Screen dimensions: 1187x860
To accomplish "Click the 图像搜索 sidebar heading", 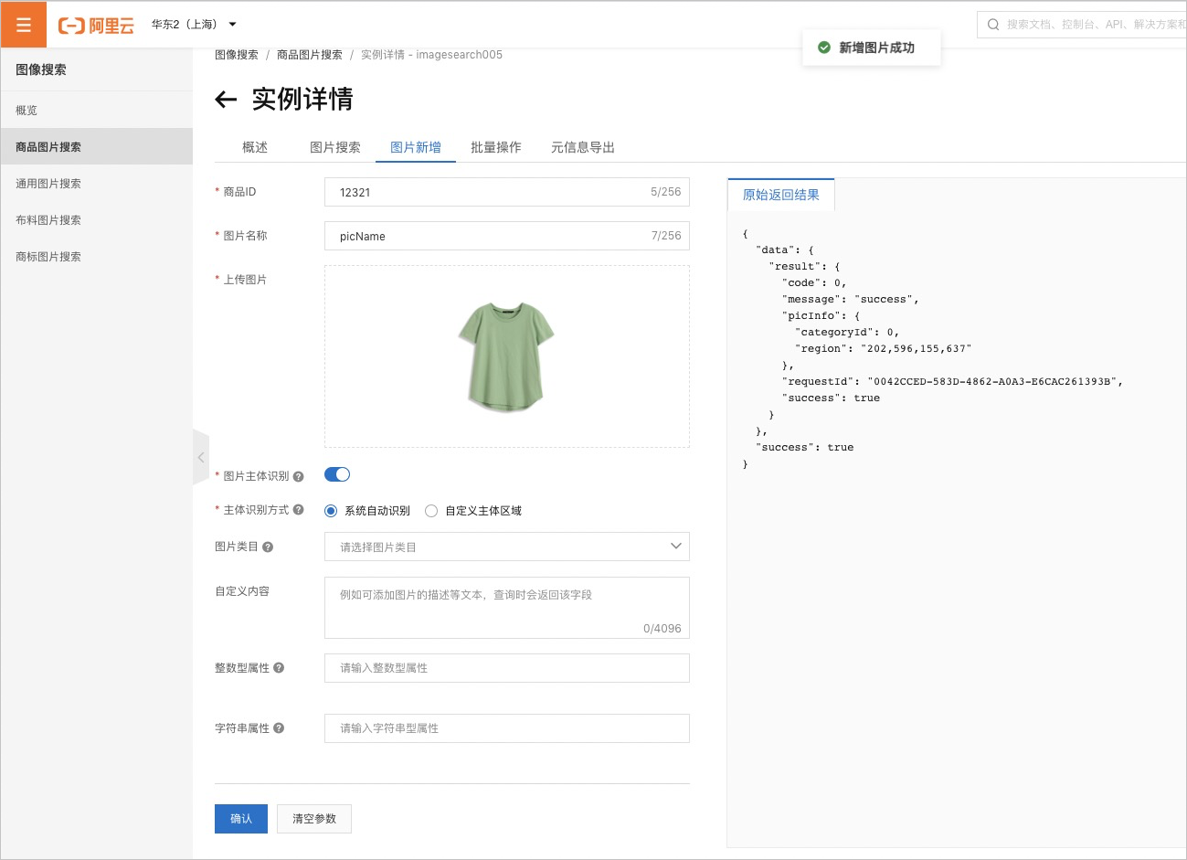I will [x=41, y=69].
